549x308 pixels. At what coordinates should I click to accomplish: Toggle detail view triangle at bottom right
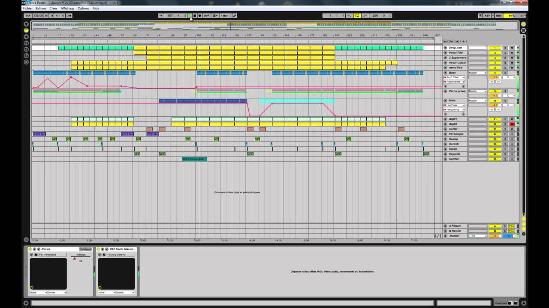tap(524, 303)
